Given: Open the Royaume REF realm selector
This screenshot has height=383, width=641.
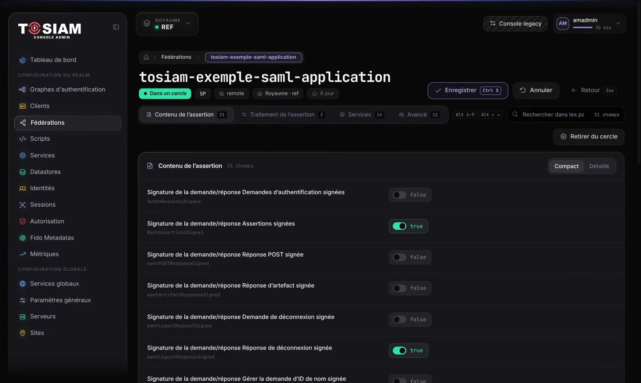Looking at the screenshot, I should tap(167, 24).
